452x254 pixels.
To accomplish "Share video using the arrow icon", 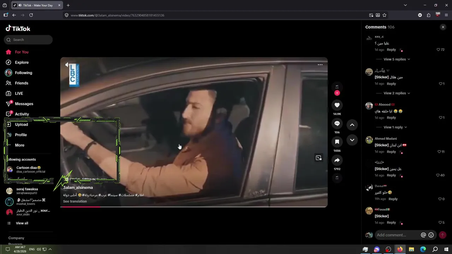I will pyautogui.click(x=337, y=160).
